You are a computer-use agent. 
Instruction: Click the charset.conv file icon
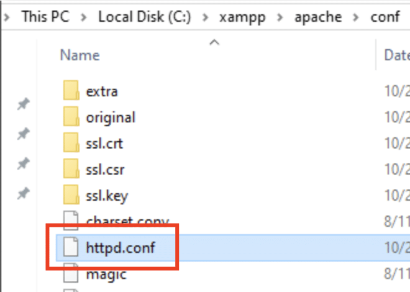pyautogui.click(x=71, y=219)
